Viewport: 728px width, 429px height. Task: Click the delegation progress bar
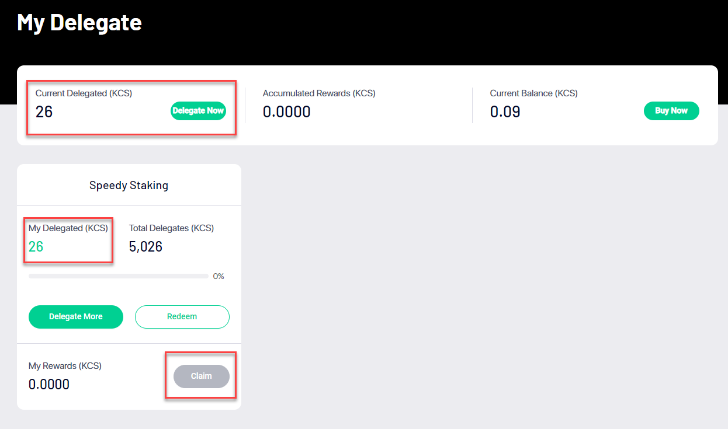(118, 276)
